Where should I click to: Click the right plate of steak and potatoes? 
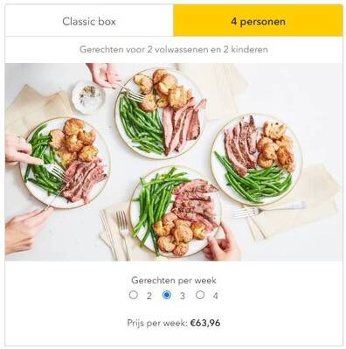pos(257,159)
